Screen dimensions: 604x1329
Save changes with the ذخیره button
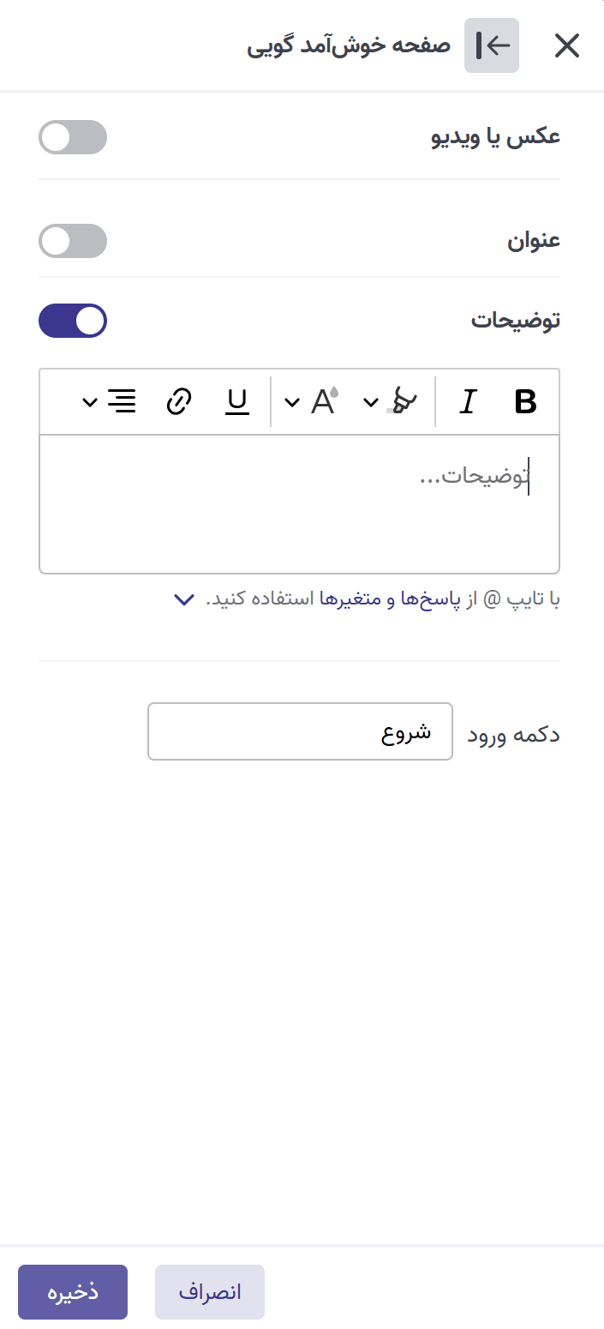pos(73,1292)
